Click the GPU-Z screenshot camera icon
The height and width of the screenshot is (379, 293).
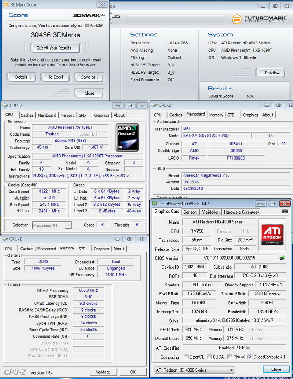click(285, 211)
